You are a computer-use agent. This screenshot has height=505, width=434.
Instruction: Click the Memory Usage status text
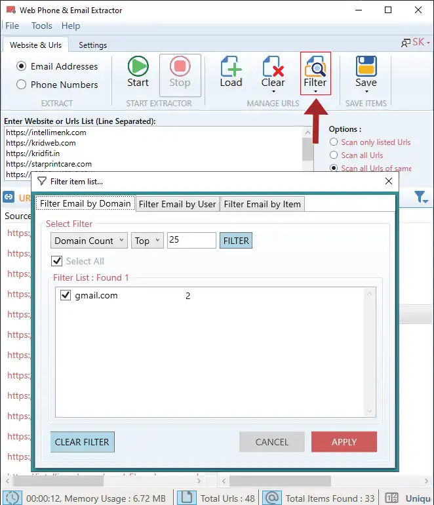coord(115,498)
